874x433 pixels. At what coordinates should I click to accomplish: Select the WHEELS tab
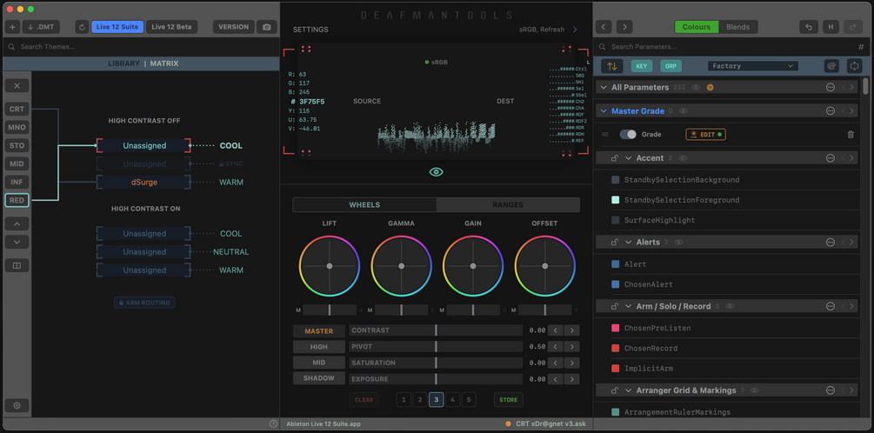[x=364, y=205]
